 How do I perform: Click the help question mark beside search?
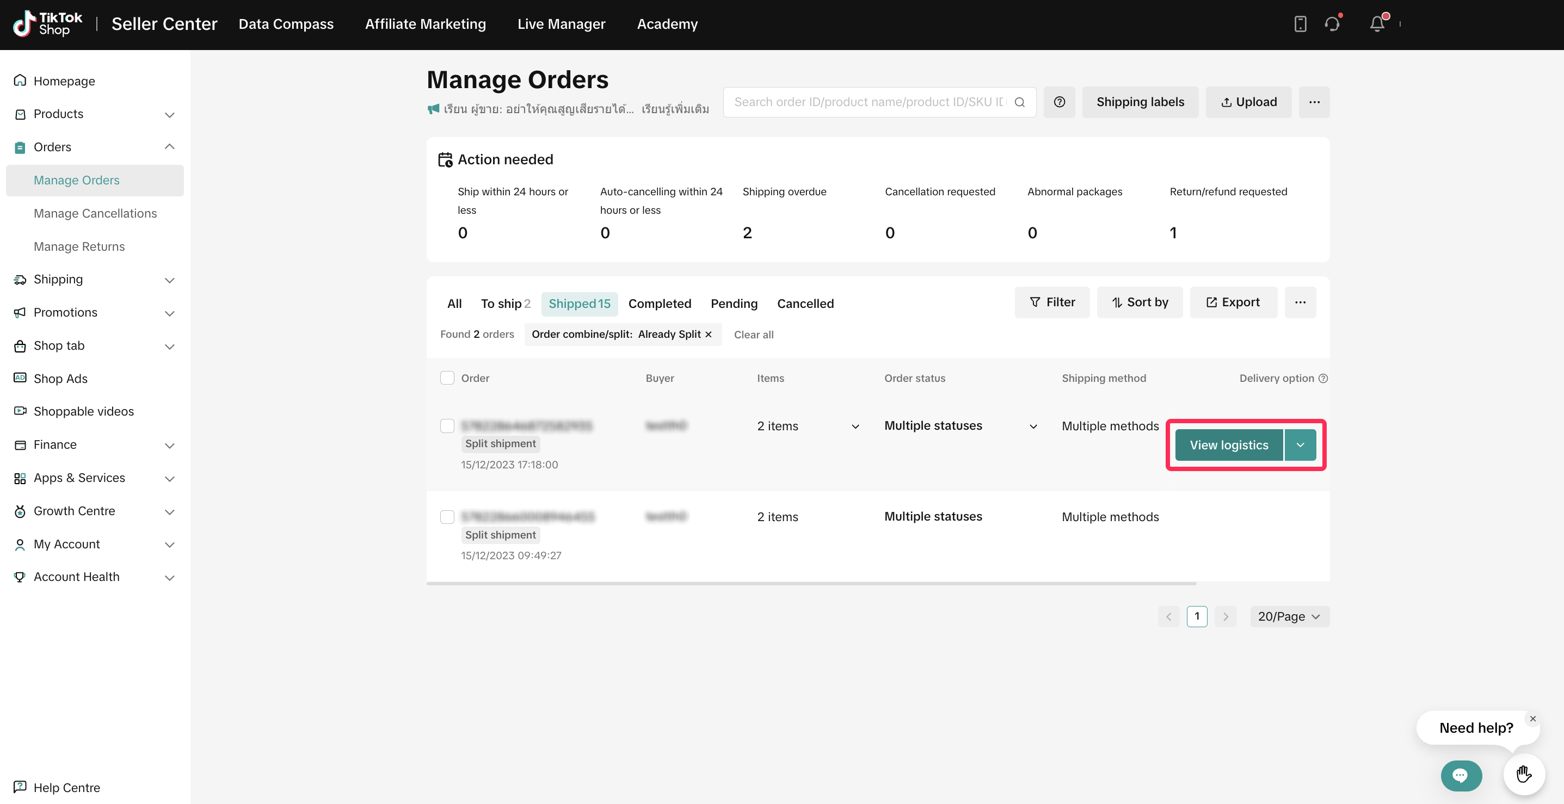click(x=1059, y=102)
